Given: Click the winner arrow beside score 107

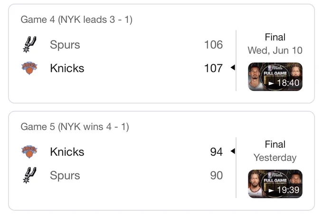Looking at the screenshot, I should pyautogui.click(x=233, y=67).
